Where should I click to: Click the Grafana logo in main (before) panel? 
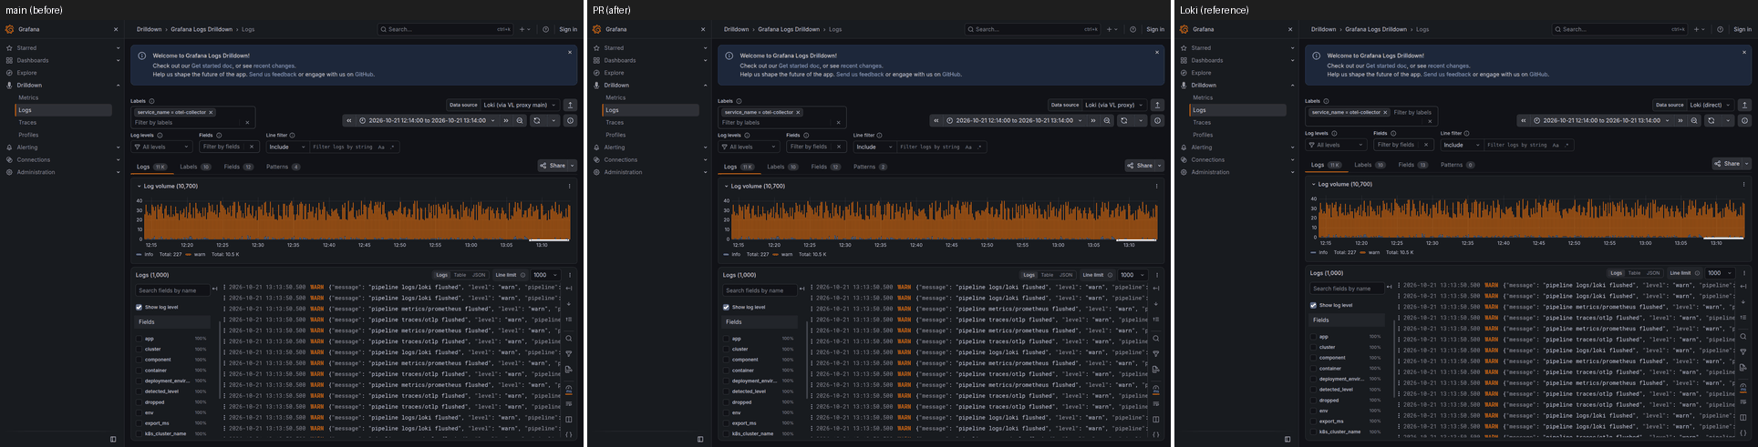pos(10,29)
